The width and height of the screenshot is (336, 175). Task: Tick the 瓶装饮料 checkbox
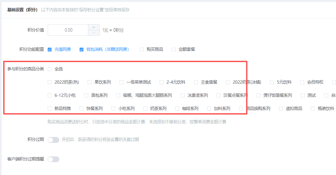coord(313,109)
